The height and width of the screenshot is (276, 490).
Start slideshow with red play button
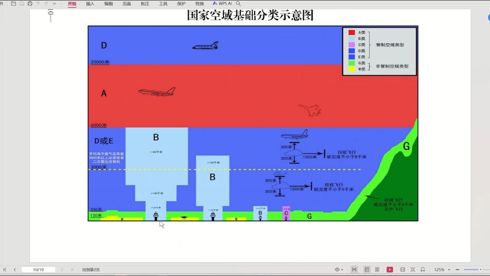(x=390, y=269)
